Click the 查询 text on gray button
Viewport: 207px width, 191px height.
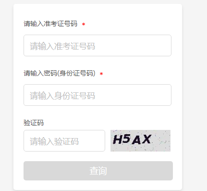98,171
